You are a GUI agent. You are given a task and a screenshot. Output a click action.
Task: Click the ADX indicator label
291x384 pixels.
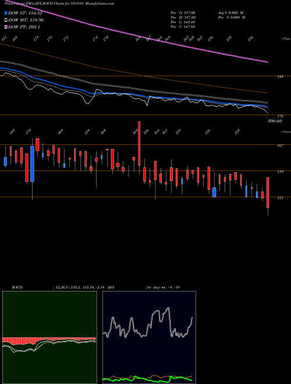pyautogui.click(x=111, y=287)
